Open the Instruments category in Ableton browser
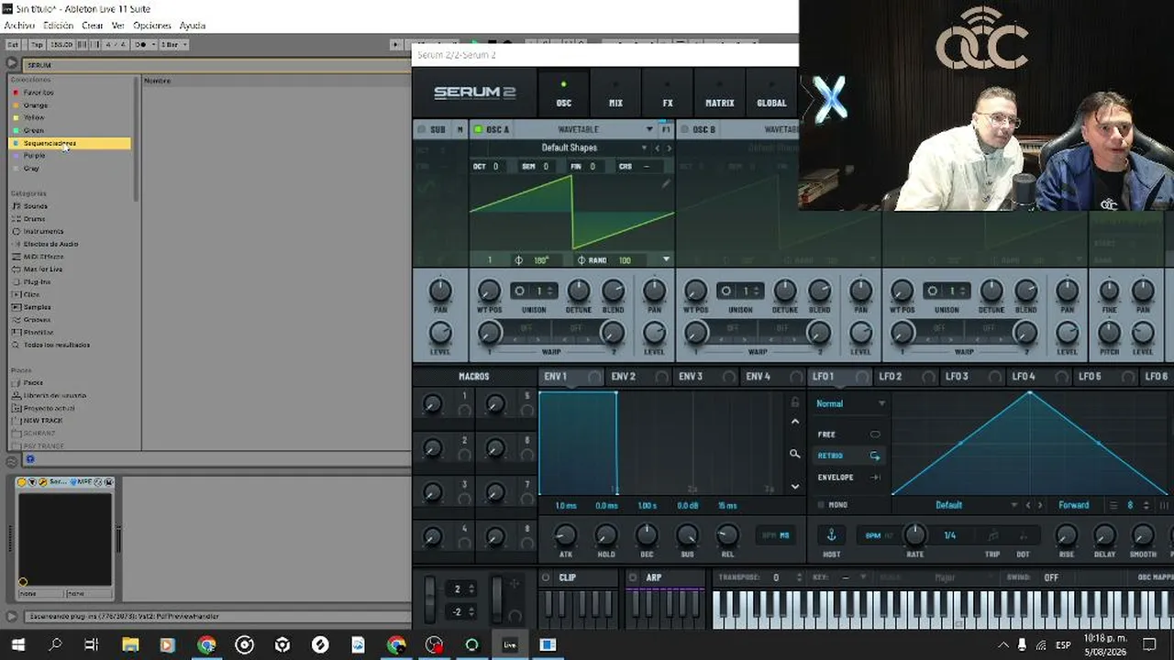The image size is (1174, 660). point(43,232)
